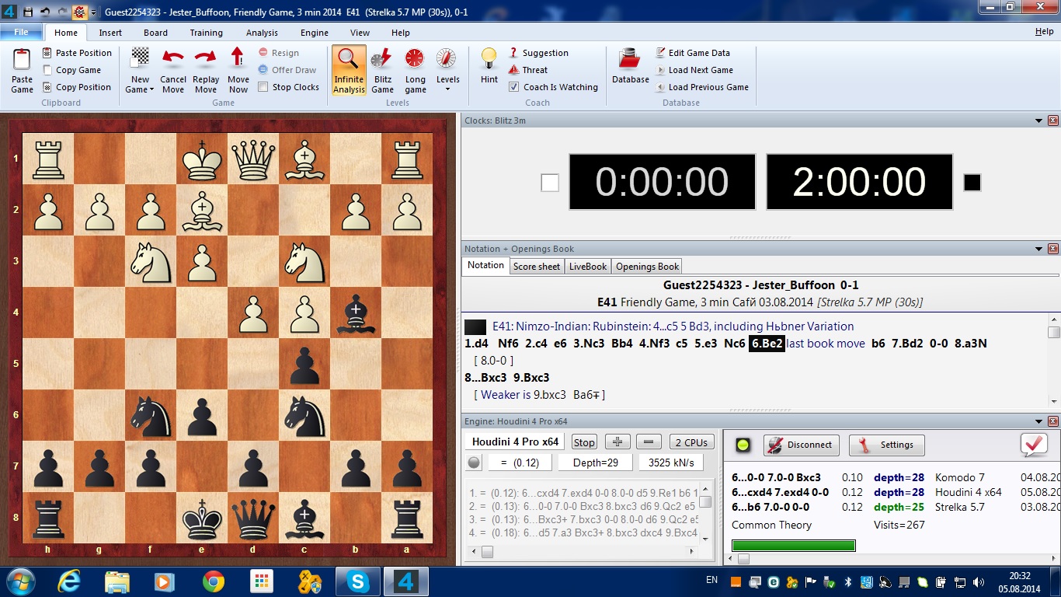Open Skype from the Windows taskbar
This screenshot has width=1061, height=597.
pos(358,581)
